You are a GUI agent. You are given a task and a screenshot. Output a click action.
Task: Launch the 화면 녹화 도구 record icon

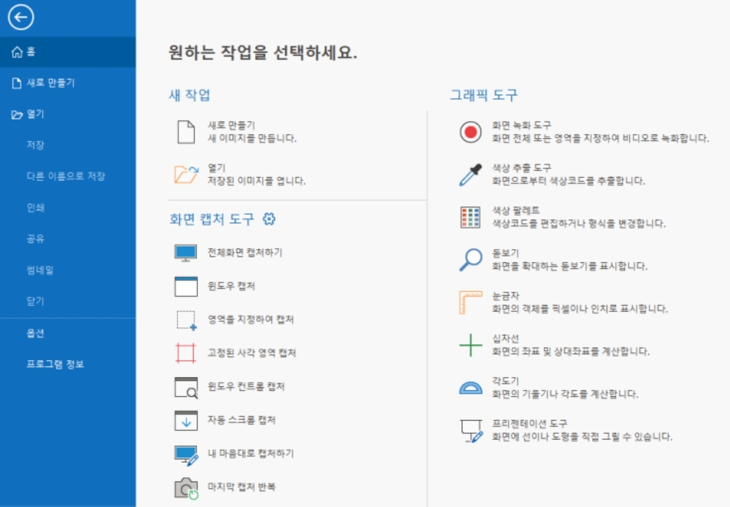470,132
